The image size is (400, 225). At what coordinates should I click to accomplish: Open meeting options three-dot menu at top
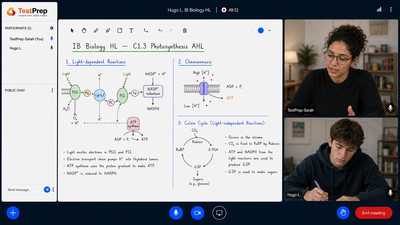click(391, 10)
